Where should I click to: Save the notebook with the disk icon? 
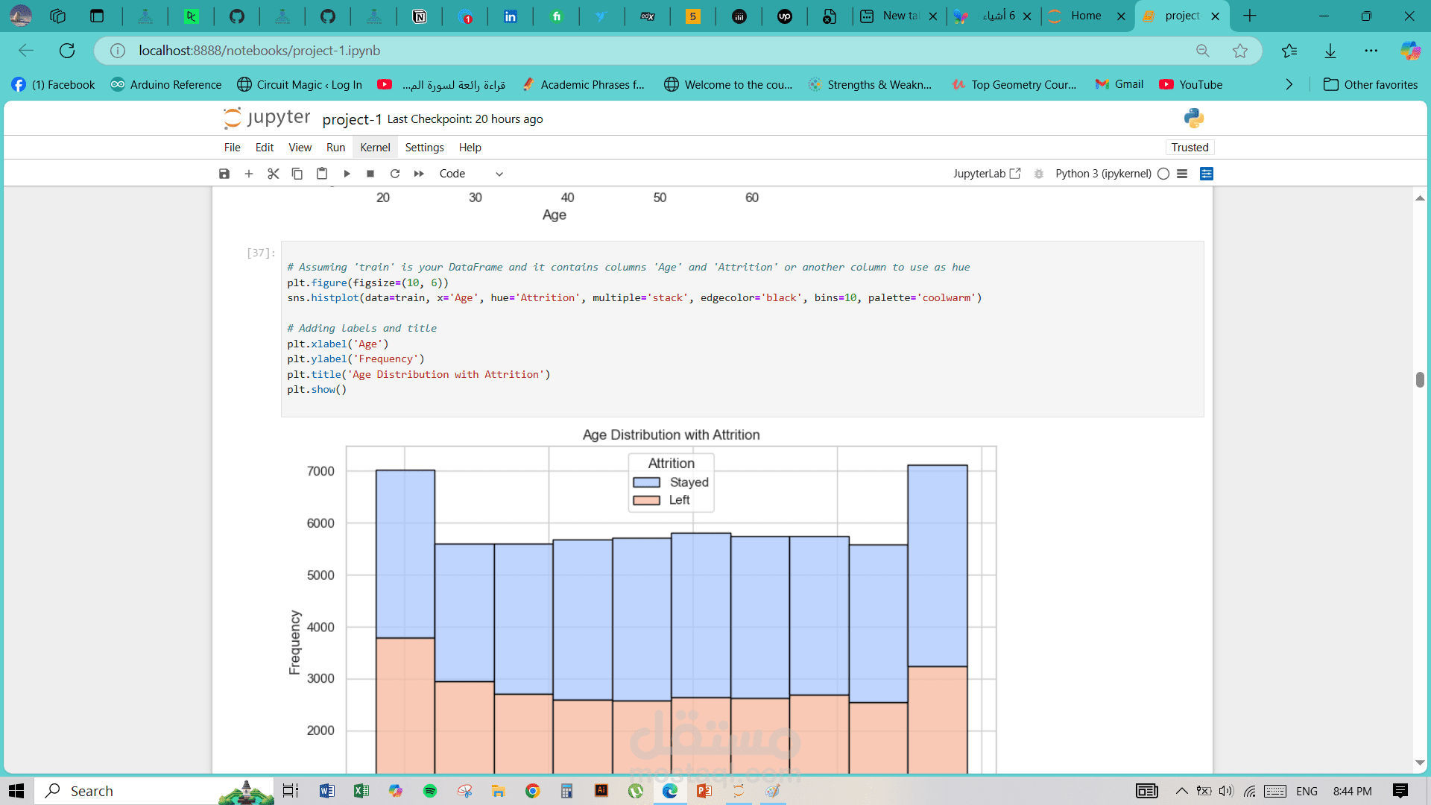tap(224, 174)
